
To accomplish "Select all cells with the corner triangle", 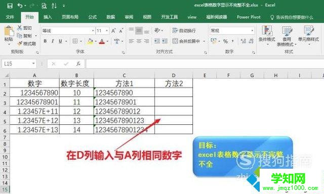I will [6, 76].
